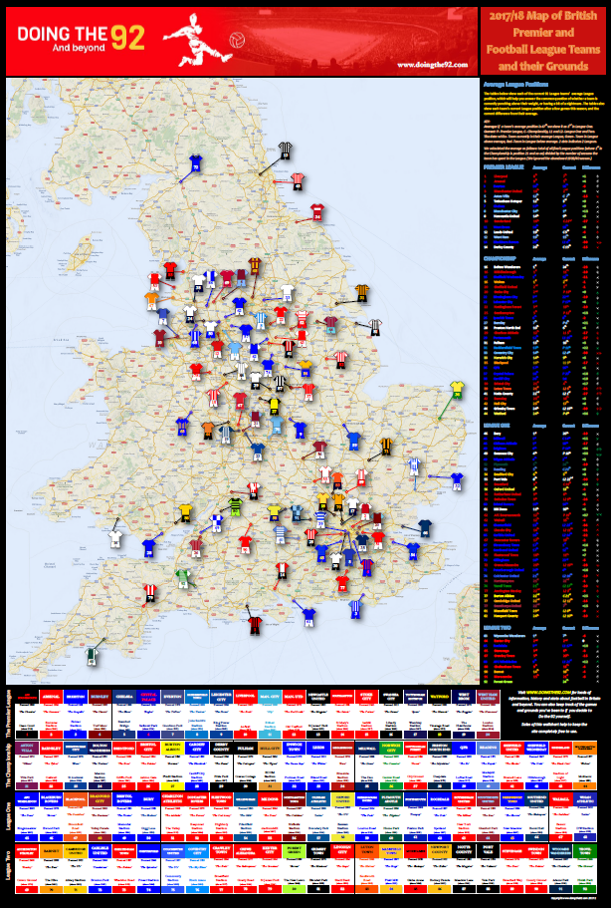
Task: Select the blue-and-white striped Brighton shirt
Action: click(355, 609)
